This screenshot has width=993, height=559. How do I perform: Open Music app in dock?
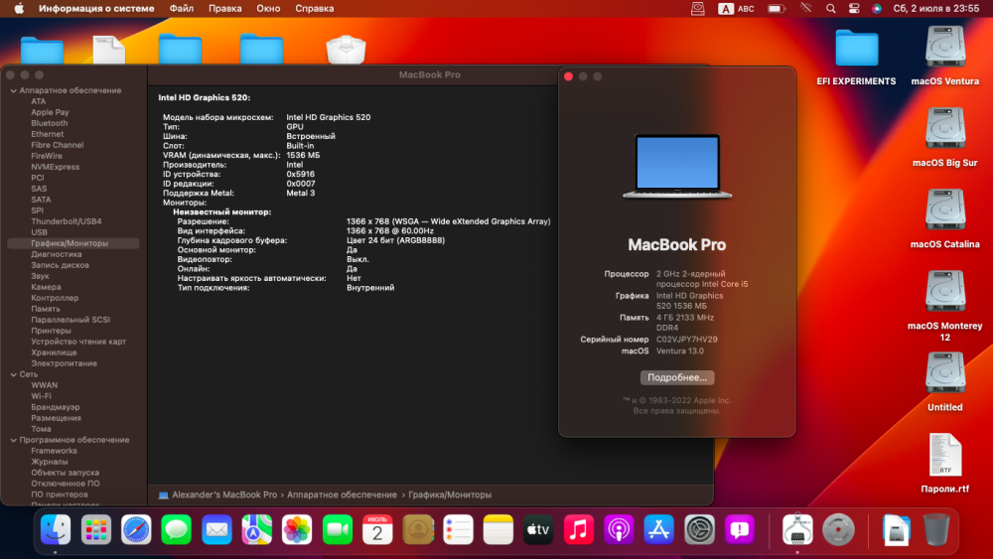(x=578, y=529)
